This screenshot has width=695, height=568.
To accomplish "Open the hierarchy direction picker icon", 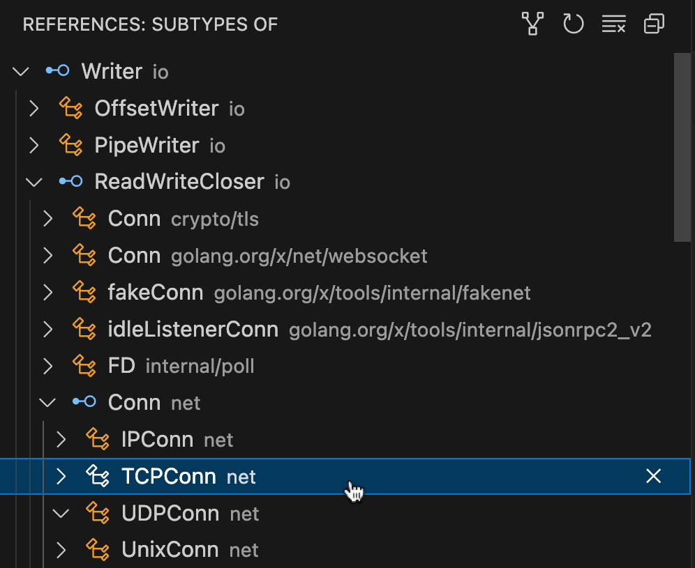I will 532,24.
